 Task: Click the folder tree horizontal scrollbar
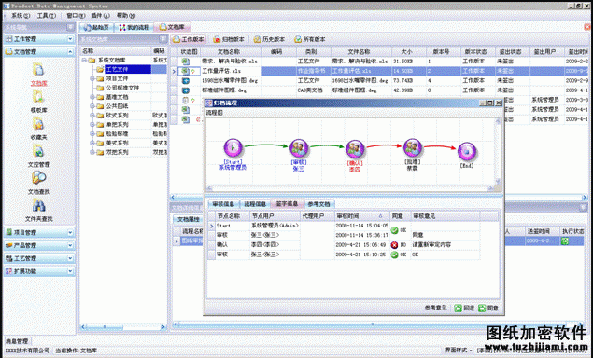click(x=123, y=327)
